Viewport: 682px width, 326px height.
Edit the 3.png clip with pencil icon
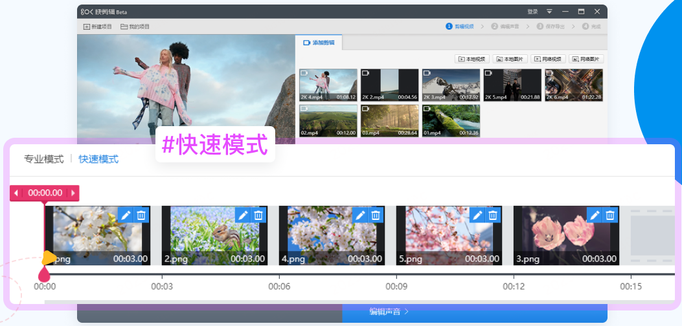pyautogui.click(x=595, y=215)
